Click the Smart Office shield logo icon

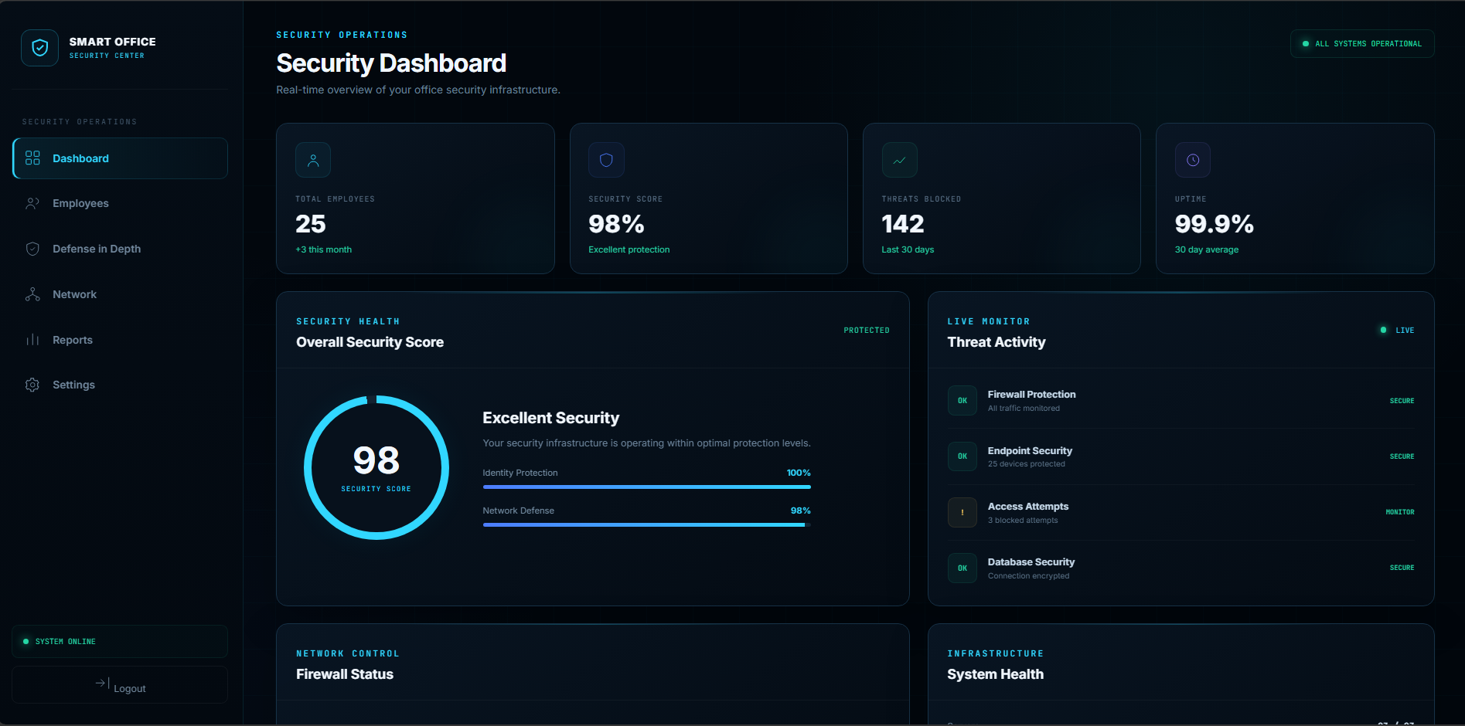click(39, 48)
